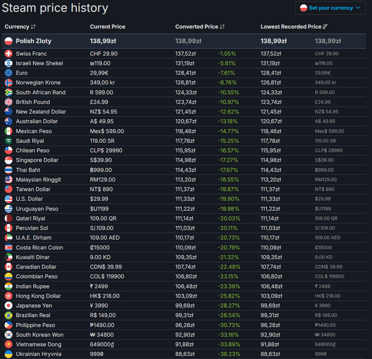Select the Norwegian Krone row label
Image resolution: width=372 pixels, height=359 pixels.
click(38, 83)
